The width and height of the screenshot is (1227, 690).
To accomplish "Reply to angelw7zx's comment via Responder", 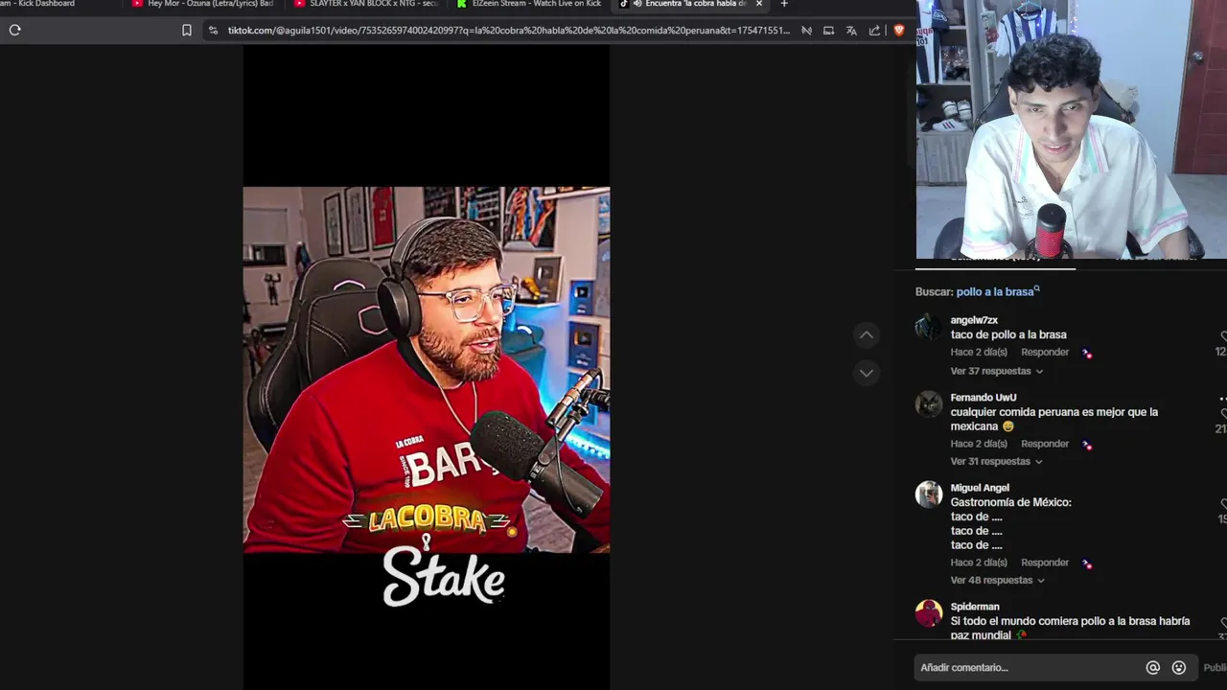I will click(1045, 353).
